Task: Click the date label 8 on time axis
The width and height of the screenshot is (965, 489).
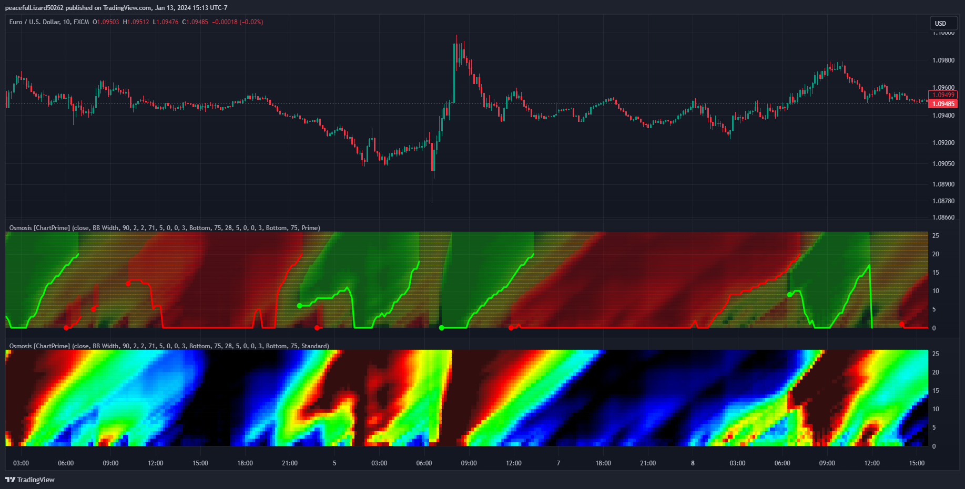Action: pos(693,463)
